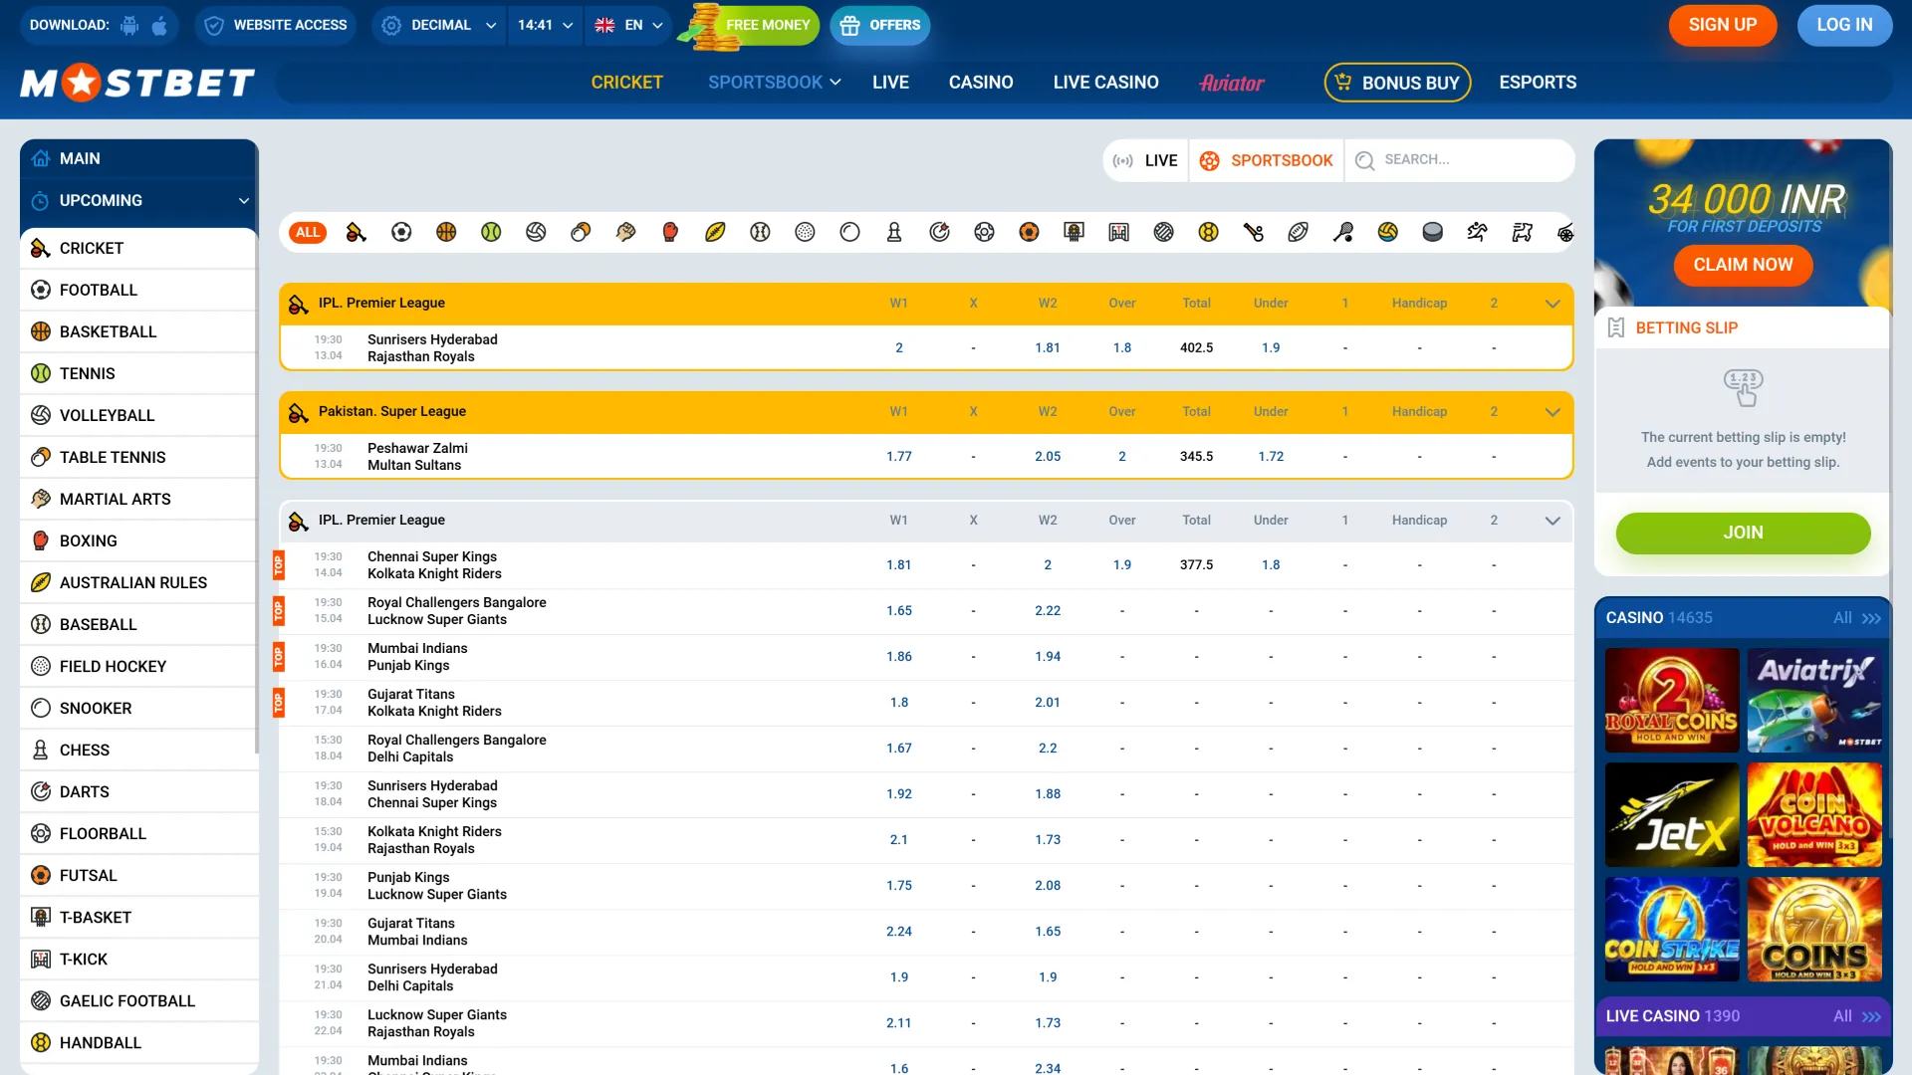Select basketball icon in sports filter bar
The image size is (1912, 1075).
pyautogui.click(x=446, y=232)
